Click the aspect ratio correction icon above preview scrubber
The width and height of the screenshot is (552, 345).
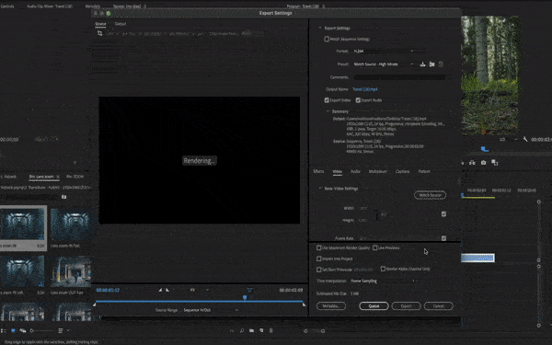pos(250,290)
